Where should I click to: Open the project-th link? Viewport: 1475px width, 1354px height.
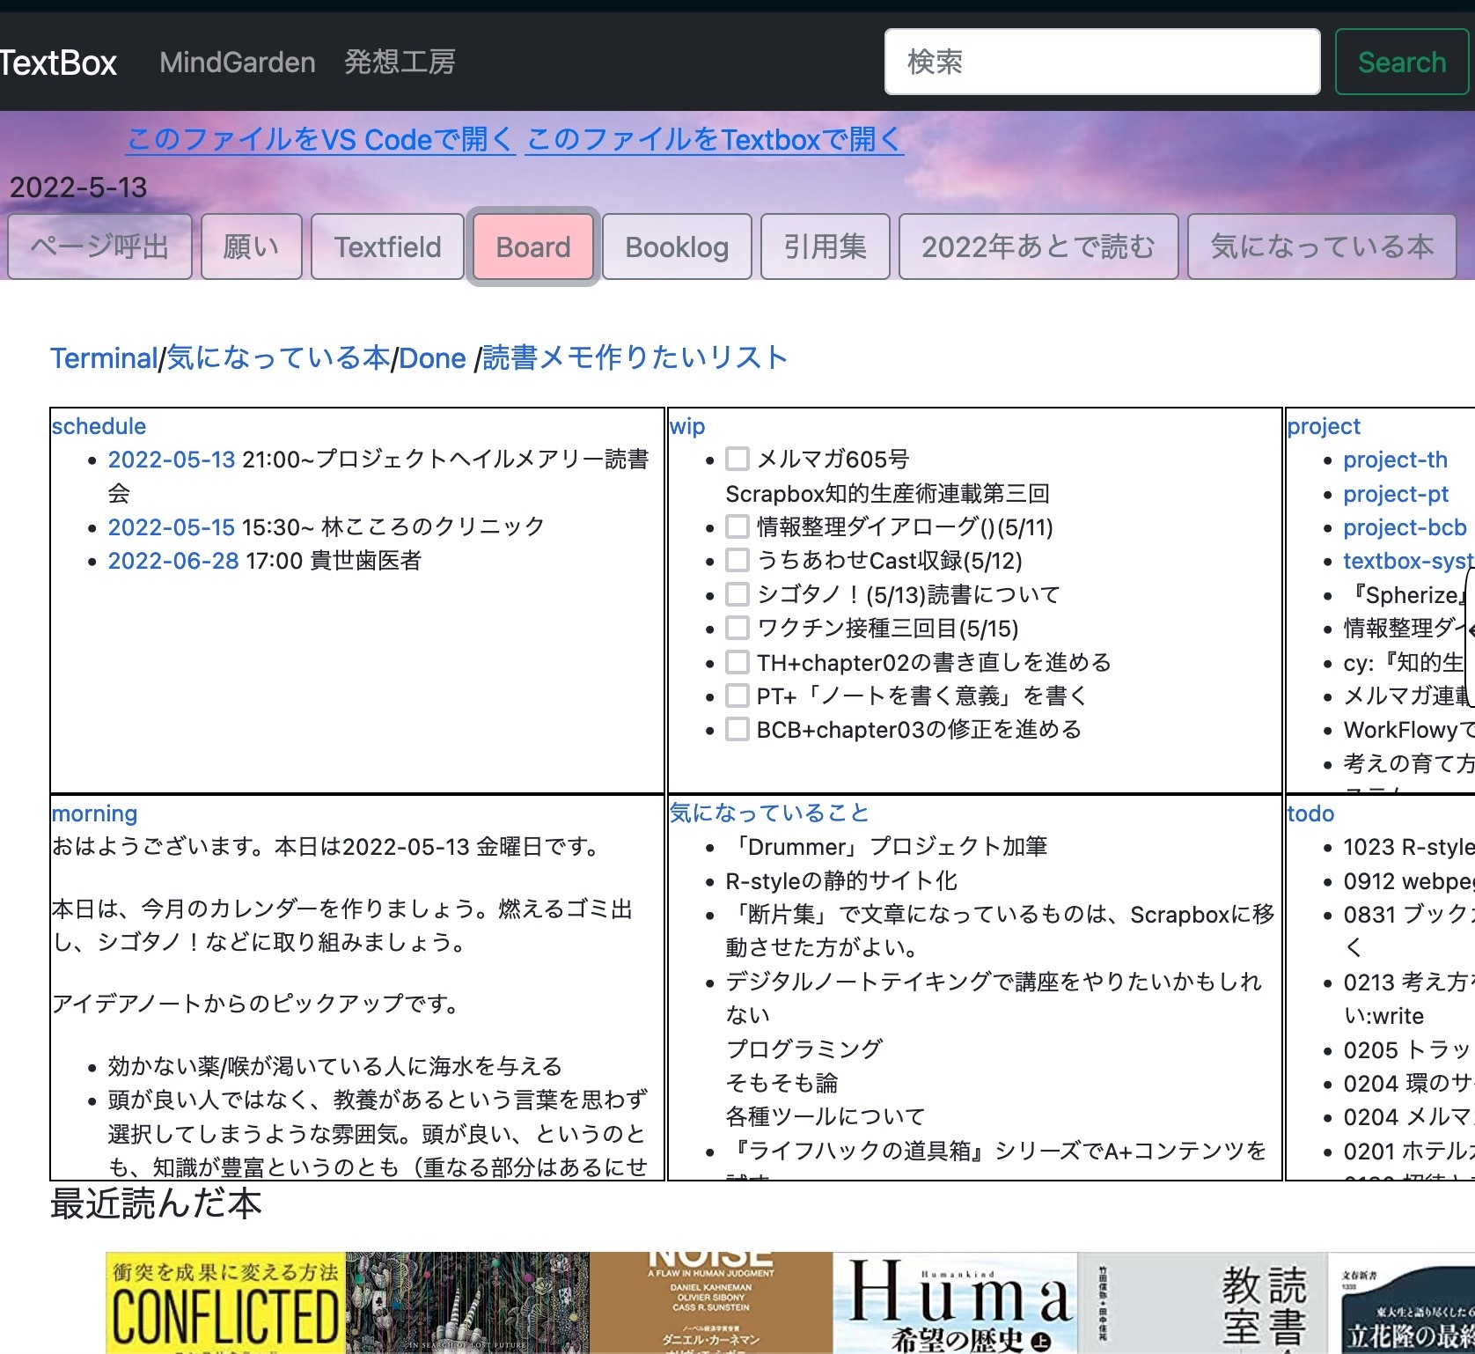(1396, 459)
